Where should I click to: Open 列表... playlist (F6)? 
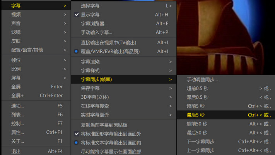point(36,115)
